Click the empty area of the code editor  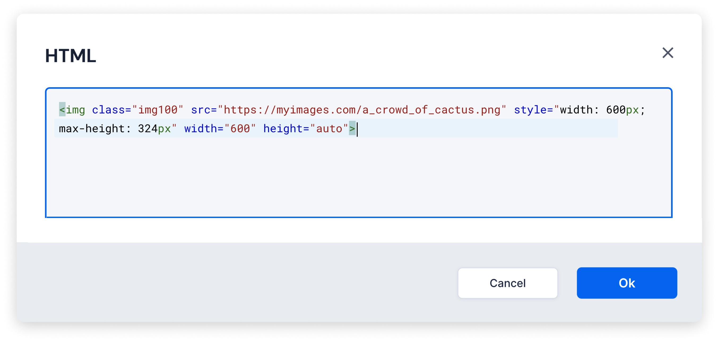358,178
